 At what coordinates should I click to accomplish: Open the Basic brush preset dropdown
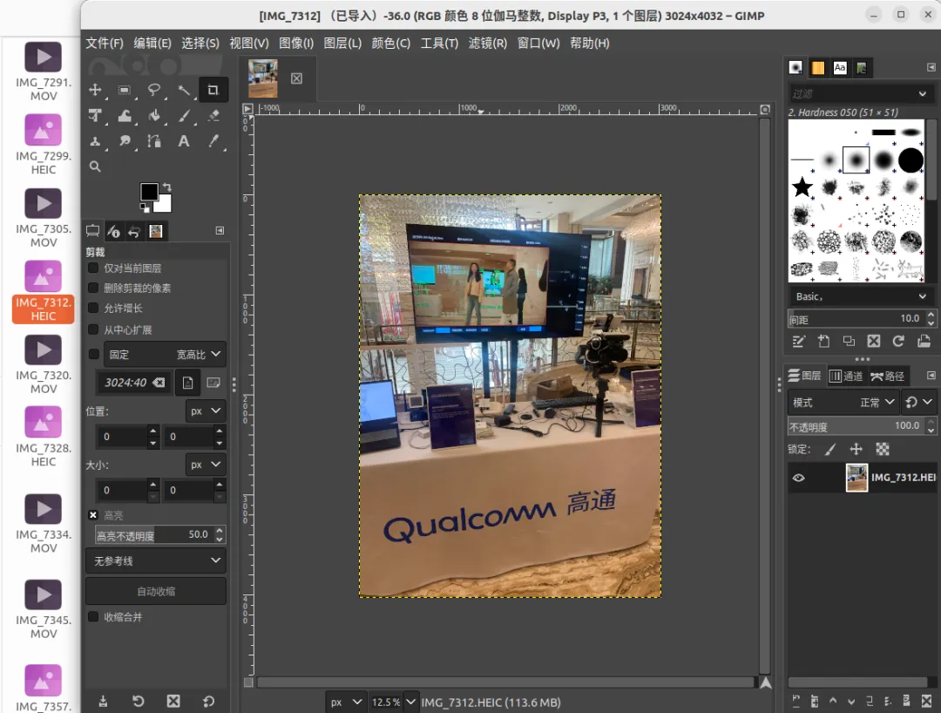click(859, 296)
